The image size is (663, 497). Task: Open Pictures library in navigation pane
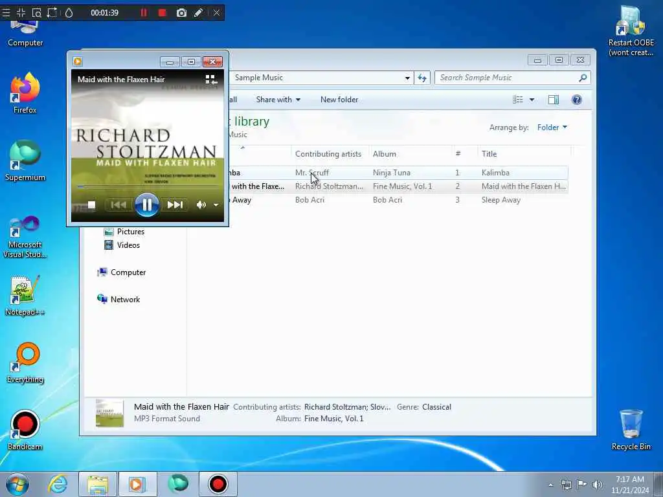click(x=124, y=232)
